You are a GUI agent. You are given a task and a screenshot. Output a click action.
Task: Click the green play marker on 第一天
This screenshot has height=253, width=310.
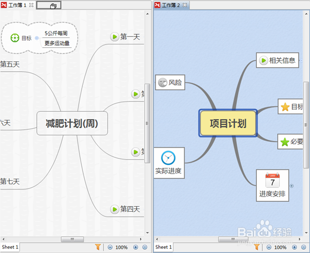coord(114,37)
